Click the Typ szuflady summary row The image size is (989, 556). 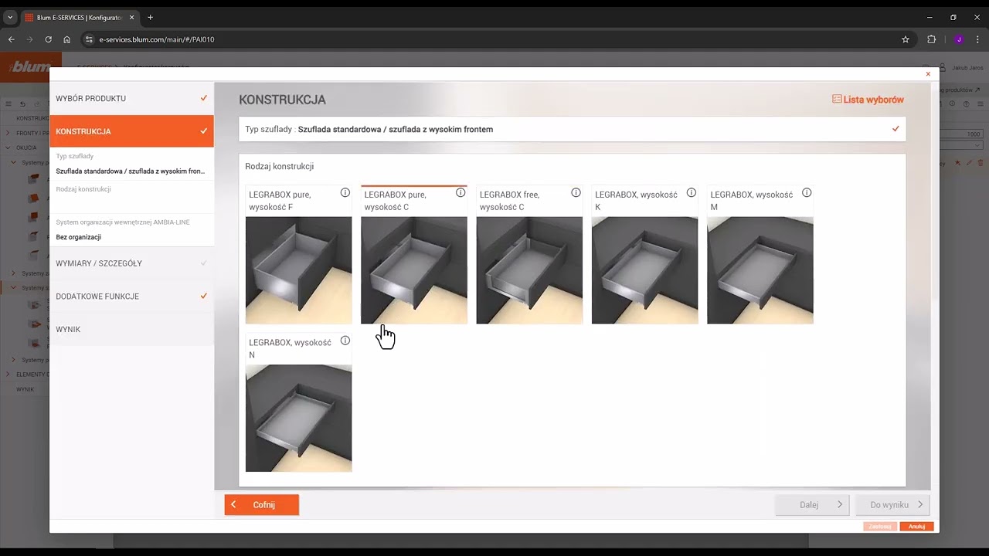[x=572, y=129]
